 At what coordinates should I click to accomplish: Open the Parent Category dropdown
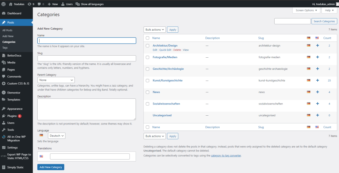coord(56,80)
